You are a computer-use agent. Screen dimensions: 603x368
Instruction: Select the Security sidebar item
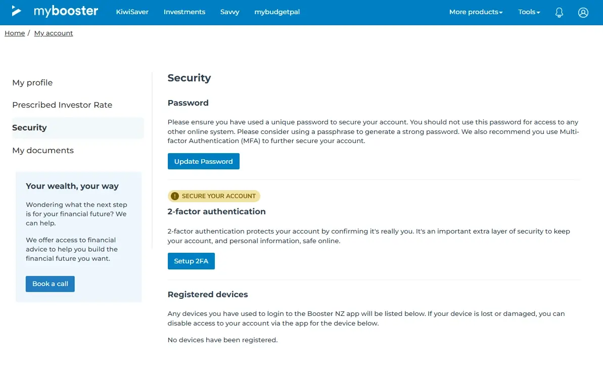click(x=78, y=128)
